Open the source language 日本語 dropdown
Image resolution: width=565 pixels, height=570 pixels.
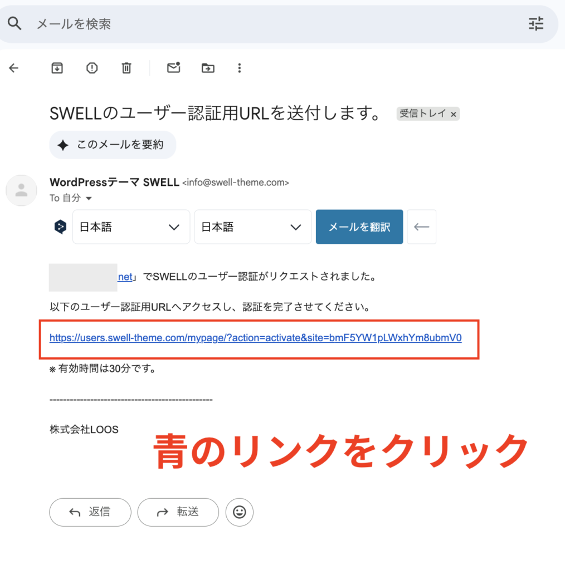click(131, 227)
